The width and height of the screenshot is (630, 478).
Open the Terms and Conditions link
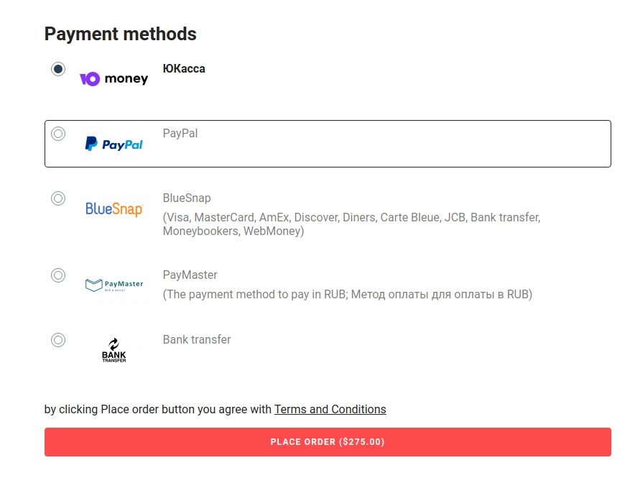click(330, 409)
